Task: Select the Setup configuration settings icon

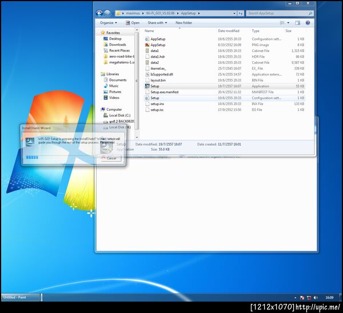Action: 147,98
